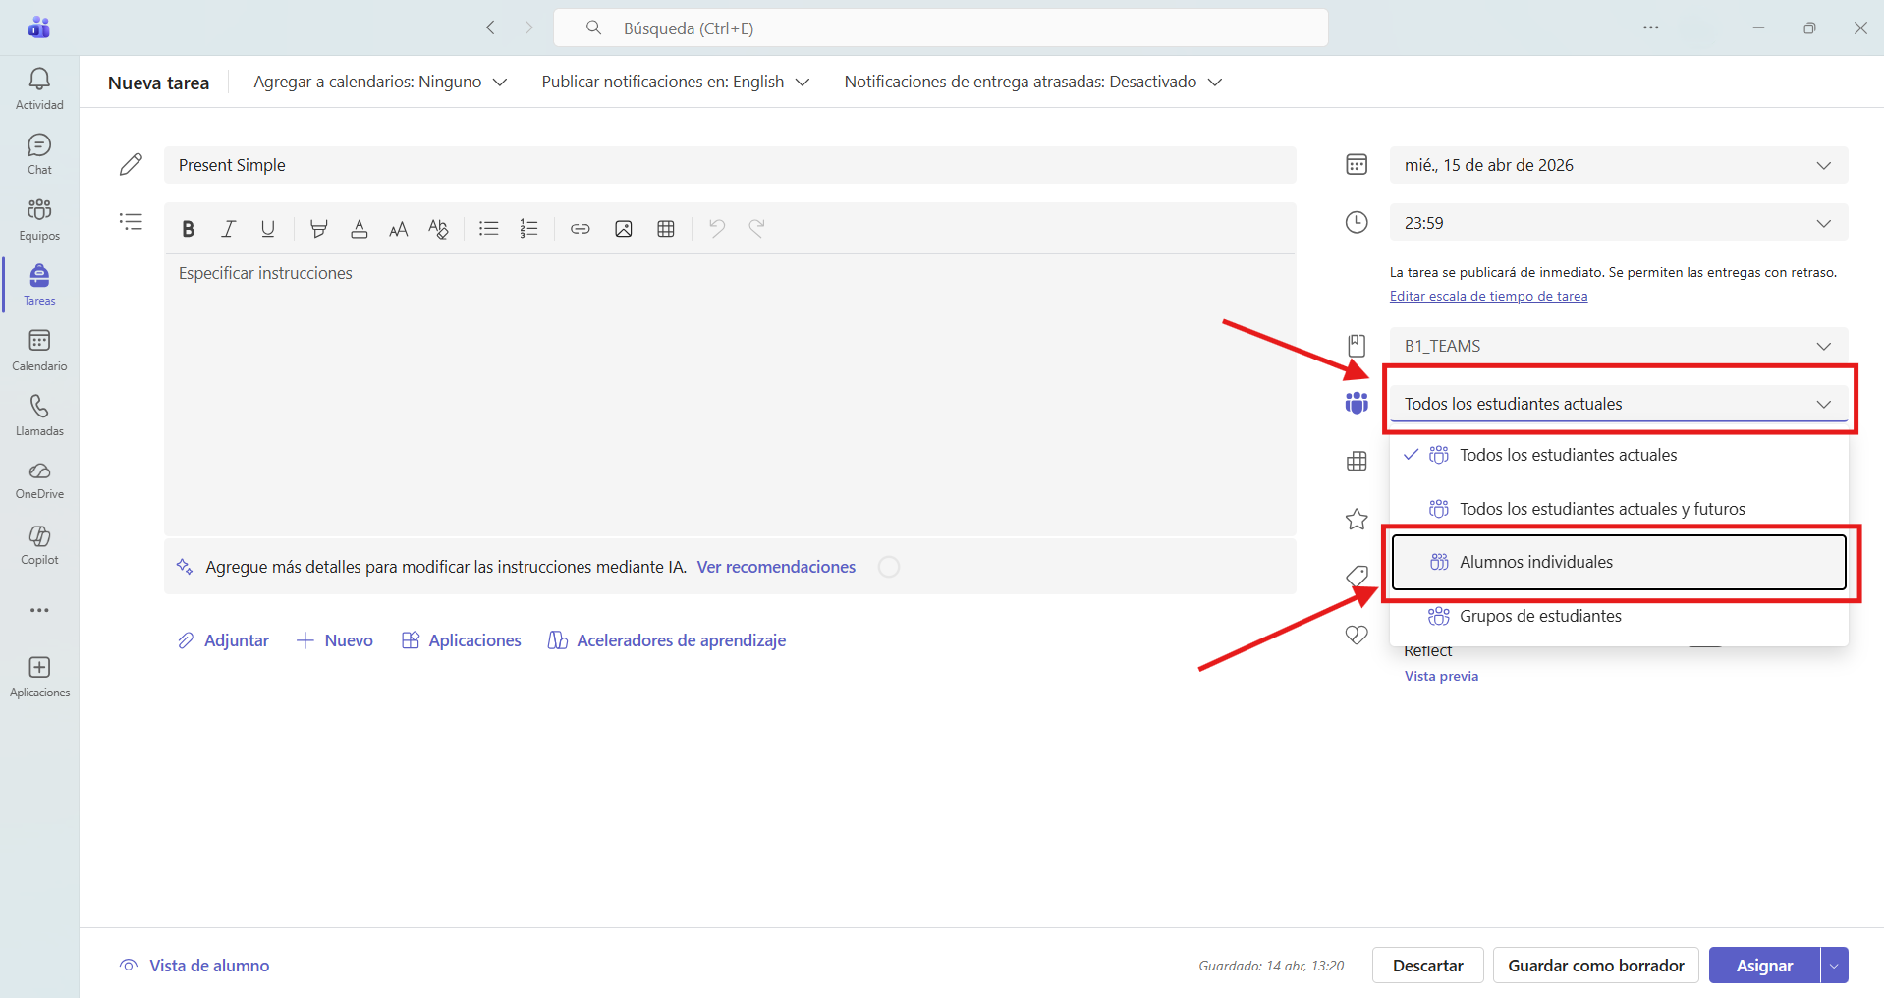
Task: Expand late delivery notifications dropdown
Action: tap(1033, 82)
